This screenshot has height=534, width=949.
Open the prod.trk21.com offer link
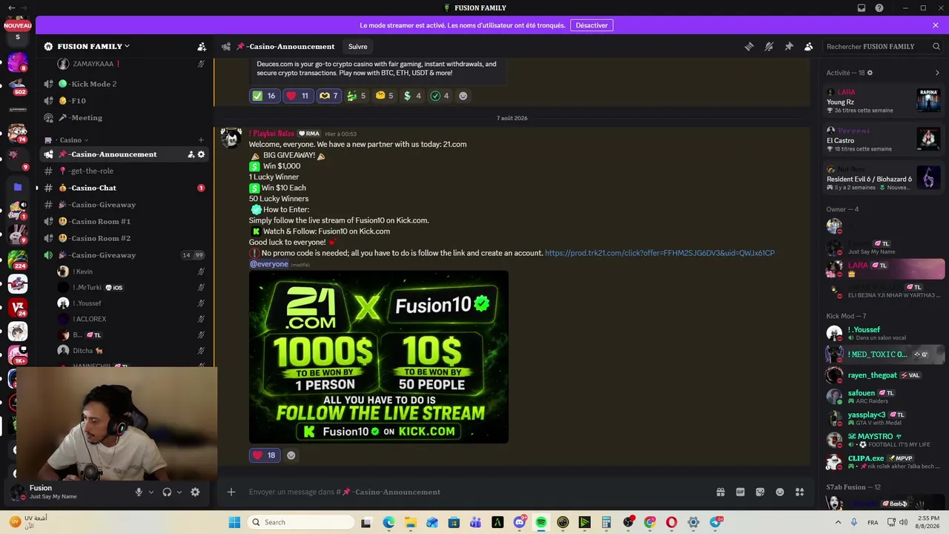point(660,253)
